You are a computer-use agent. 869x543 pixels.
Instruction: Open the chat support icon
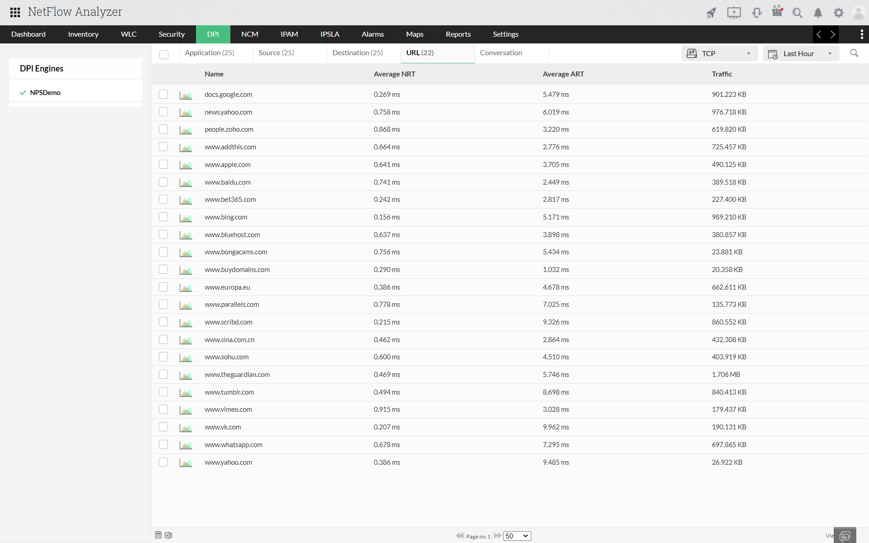click(845, 536)
